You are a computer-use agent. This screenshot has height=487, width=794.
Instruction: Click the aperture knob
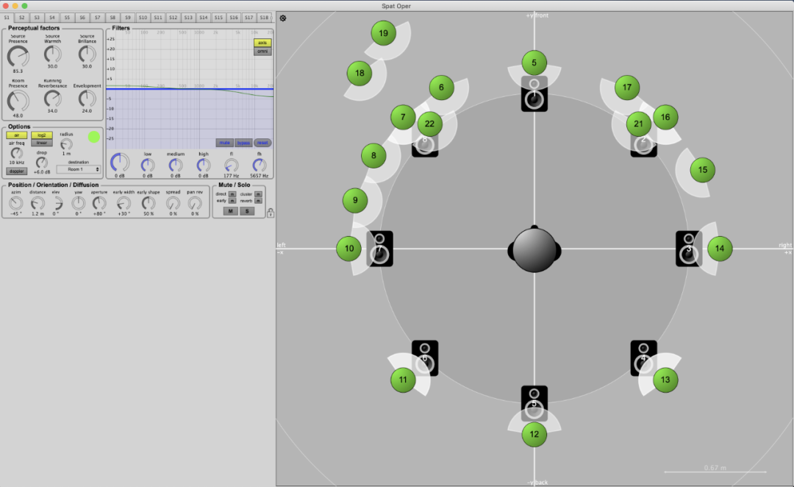[x=99, y=203]
